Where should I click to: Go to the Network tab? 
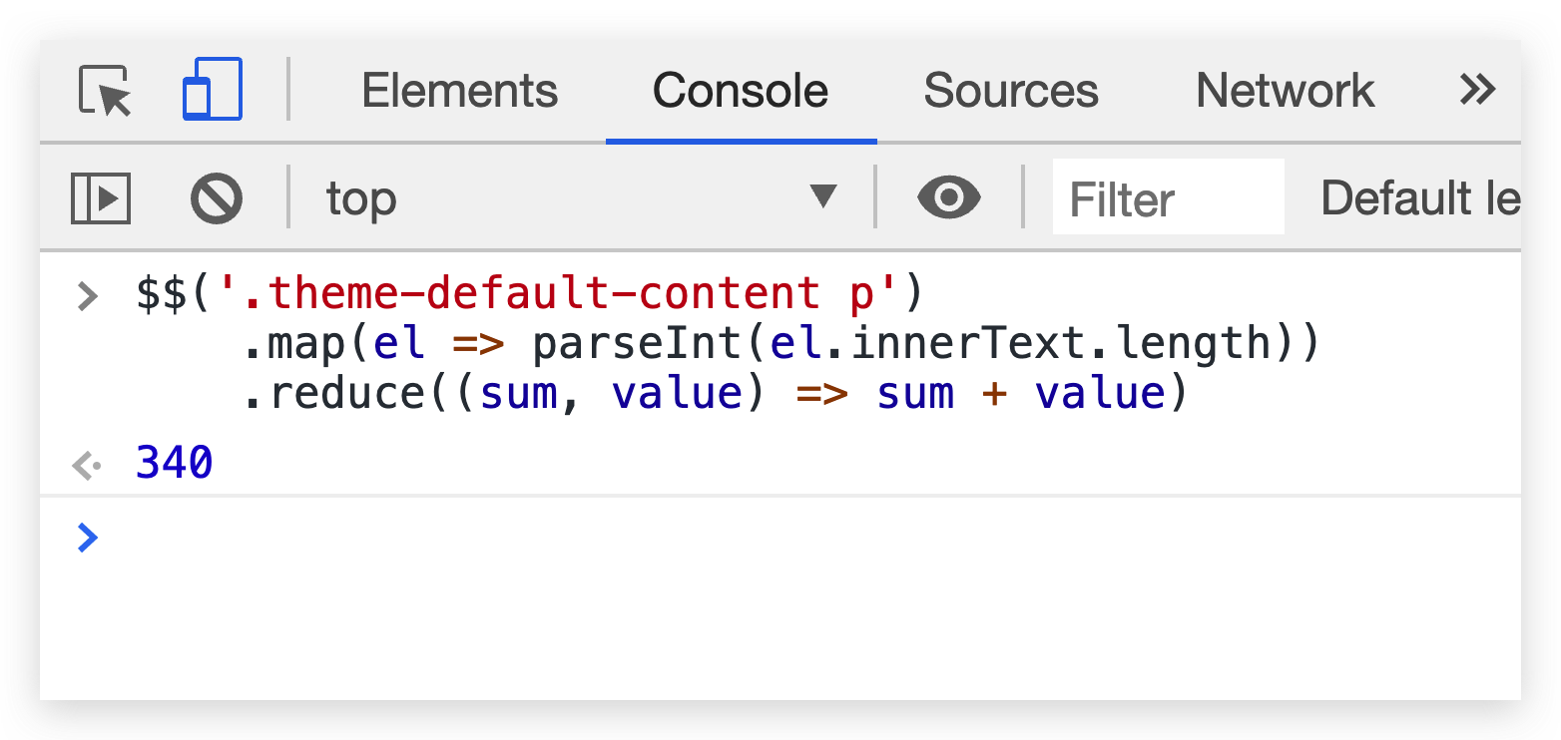[1285, 91]
